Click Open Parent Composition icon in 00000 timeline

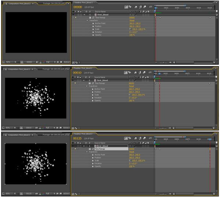click(x=126, y=7)
